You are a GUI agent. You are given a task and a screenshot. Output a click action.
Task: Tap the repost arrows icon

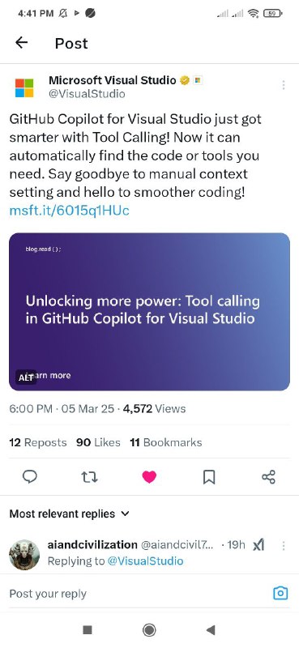(x=89, y=477)
